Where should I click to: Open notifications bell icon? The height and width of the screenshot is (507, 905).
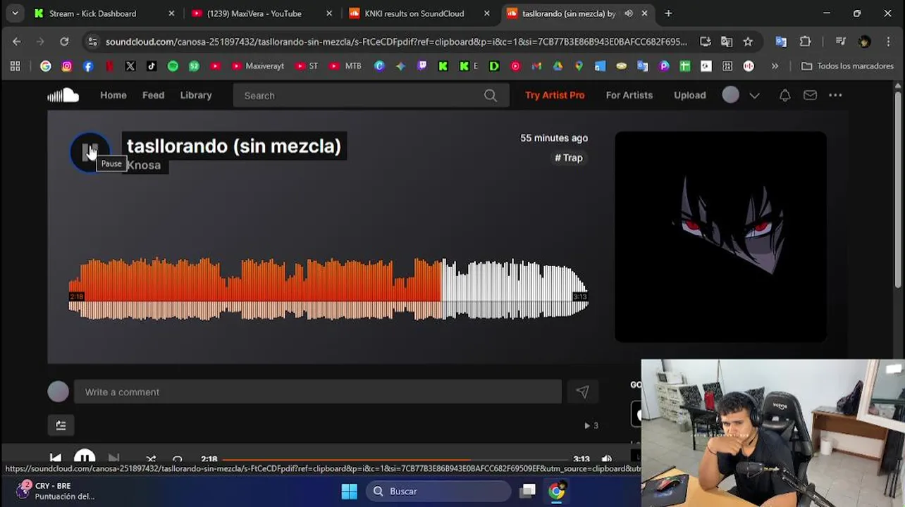[x=784, y=95]
